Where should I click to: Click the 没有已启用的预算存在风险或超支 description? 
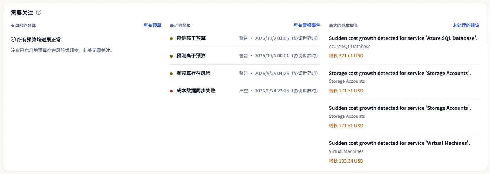tap(61, 50)
